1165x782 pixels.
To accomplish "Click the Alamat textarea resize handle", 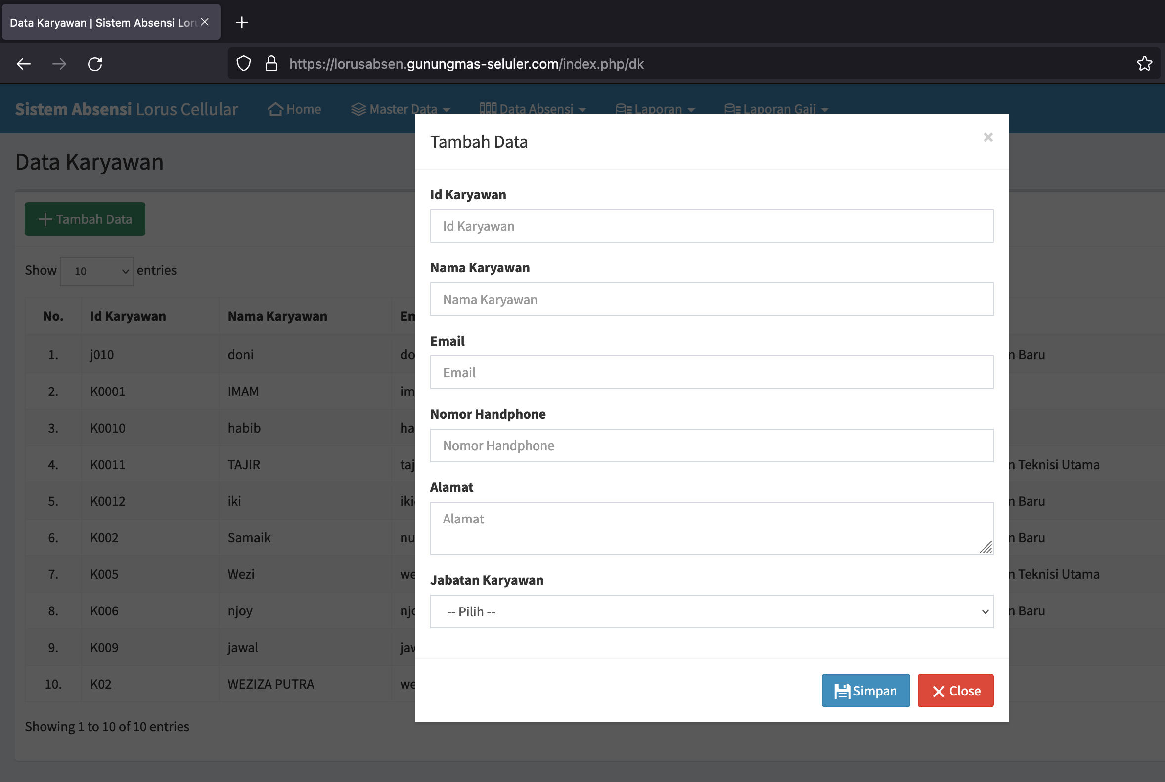I will [986, 547].
